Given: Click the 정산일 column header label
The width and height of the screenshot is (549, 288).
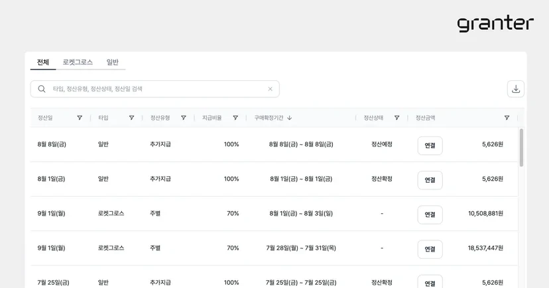Looking at the screenshot, I should click(45, 118).
